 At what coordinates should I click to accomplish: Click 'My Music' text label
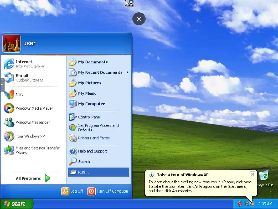pos(87,93)
